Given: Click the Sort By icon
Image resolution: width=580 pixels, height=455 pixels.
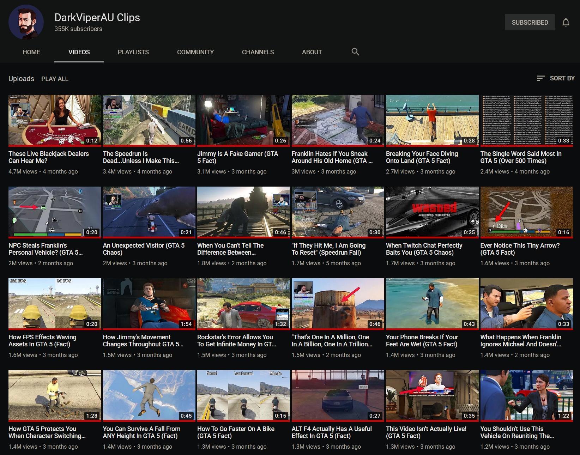Looking at the screenshot, I should click(540, 78).
